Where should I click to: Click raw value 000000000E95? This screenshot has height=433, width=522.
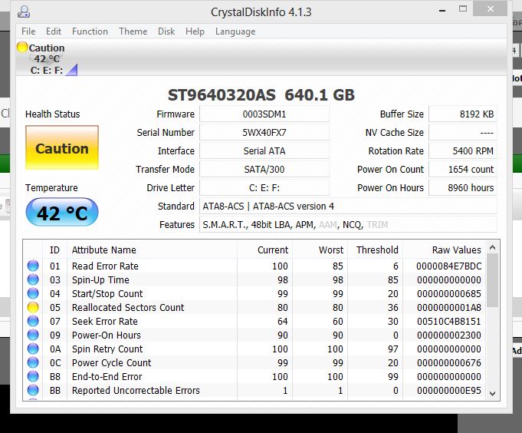click(448, 390)
